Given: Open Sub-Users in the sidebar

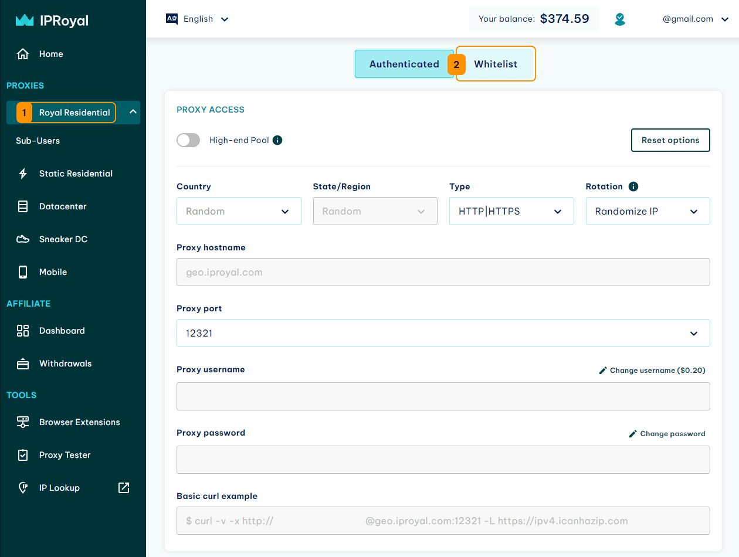Looking at the screenshot, I should coord(38,141).
